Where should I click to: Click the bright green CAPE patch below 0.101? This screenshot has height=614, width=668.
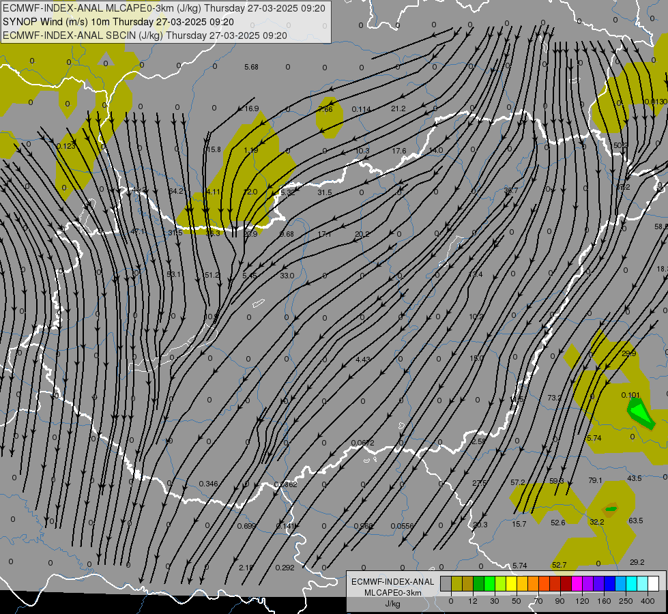640,413
